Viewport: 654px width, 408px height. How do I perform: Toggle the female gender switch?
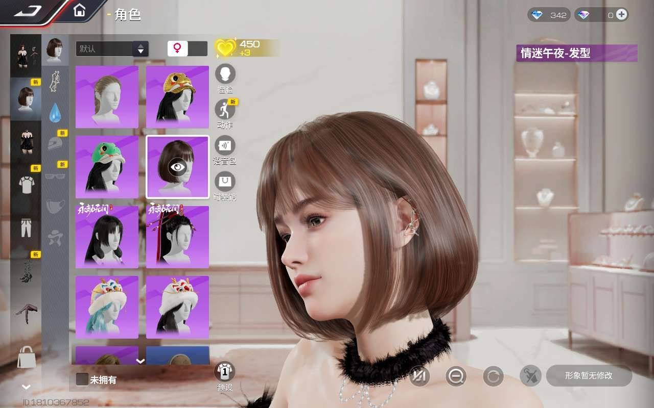(x=187, y=48)
